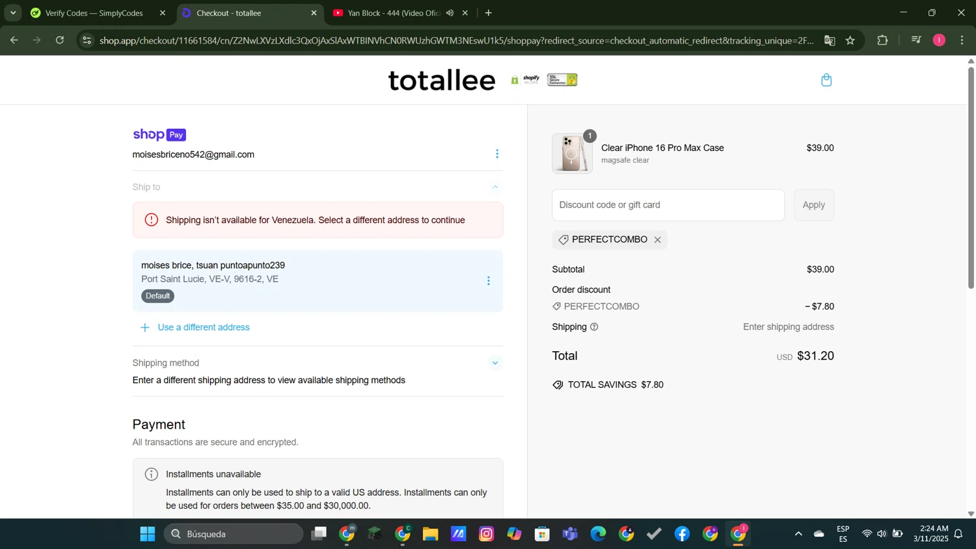Open Microsoft Teams from the taskbar
This screenshot has width=976, height=549.
[571, 534]
